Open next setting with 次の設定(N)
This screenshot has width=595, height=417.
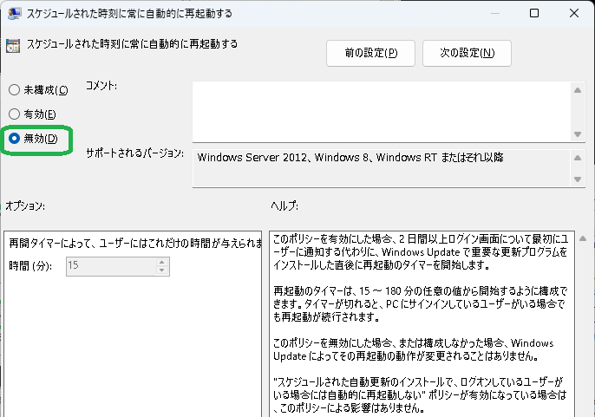click(x=467, y=53)
